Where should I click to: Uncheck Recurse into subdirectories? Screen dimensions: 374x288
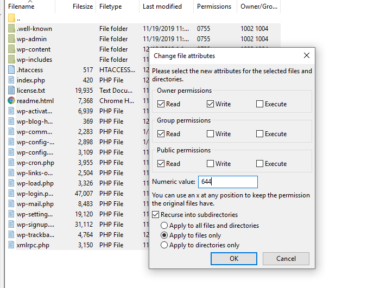(x=157, y=215)
